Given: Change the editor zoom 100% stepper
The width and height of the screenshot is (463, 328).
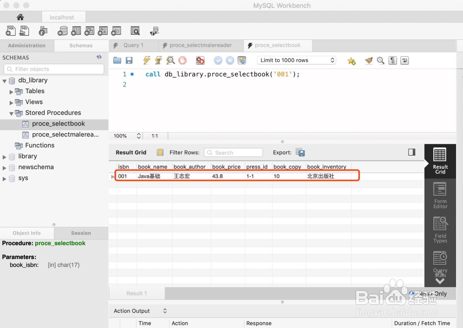Looking at the screenshot, I should 139,136.
